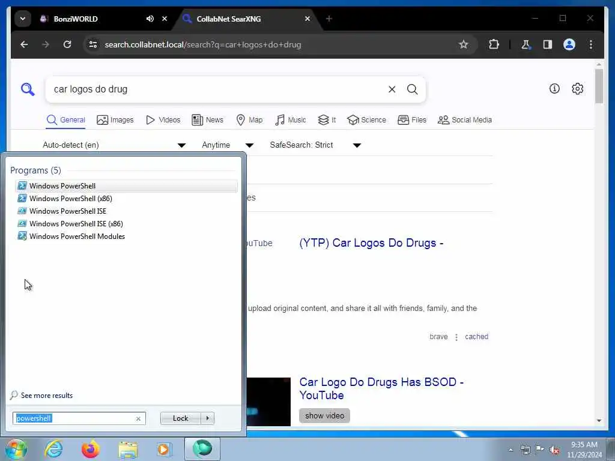Click the show video button

pos(324,415)
